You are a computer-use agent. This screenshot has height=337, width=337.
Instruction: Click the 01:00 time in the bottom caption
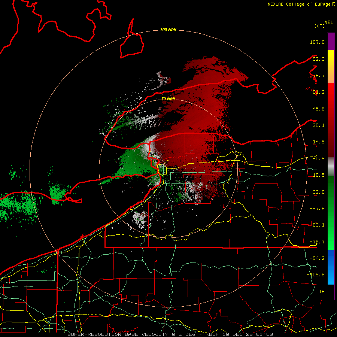point(265,334)
